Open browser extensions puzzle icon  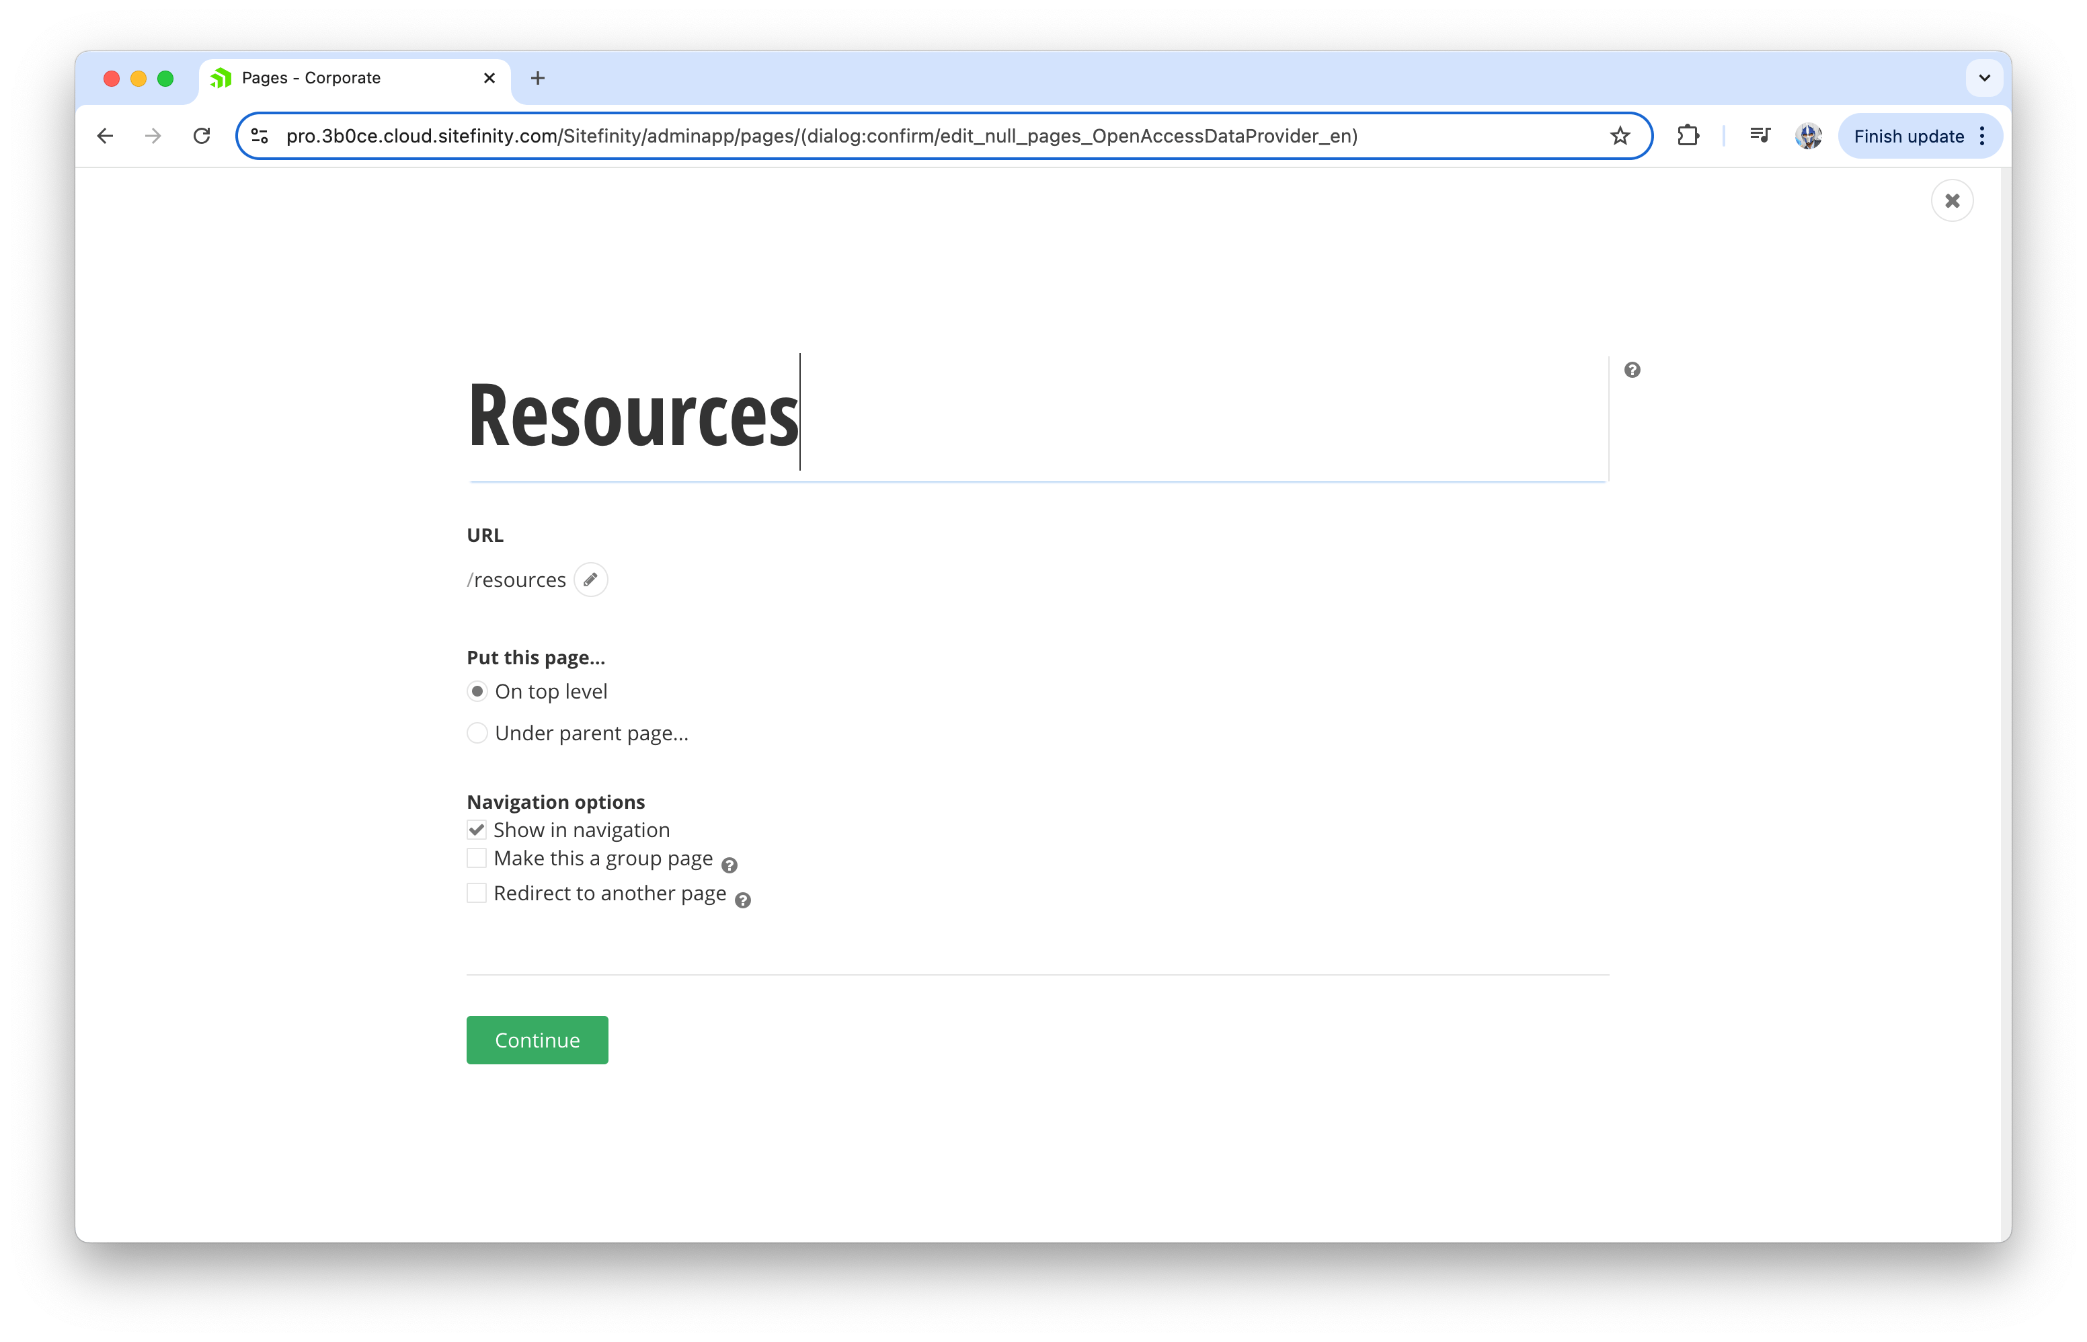1688,136
